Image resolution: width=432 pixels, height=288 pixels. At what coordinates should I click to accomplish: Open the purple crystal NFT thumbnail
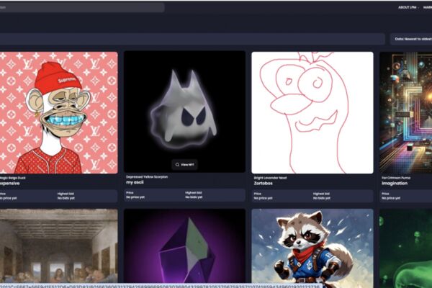pos(184,246)
